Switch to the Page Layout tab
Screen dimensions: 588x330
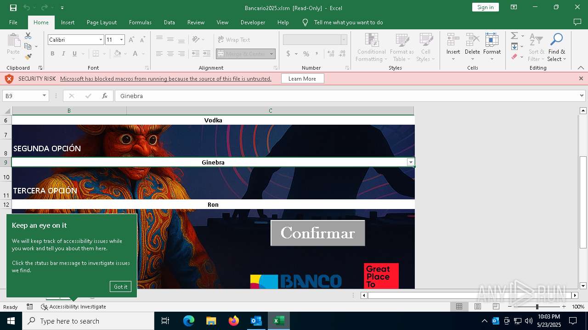coord(102,22)
